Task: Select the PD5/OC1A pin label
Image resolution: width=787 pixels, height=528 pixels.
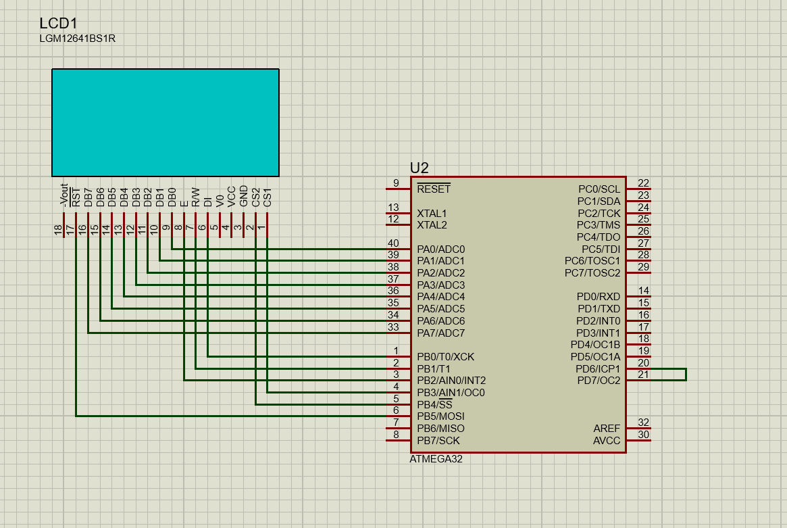Action: pyautogui.click(x=595, y=357)
